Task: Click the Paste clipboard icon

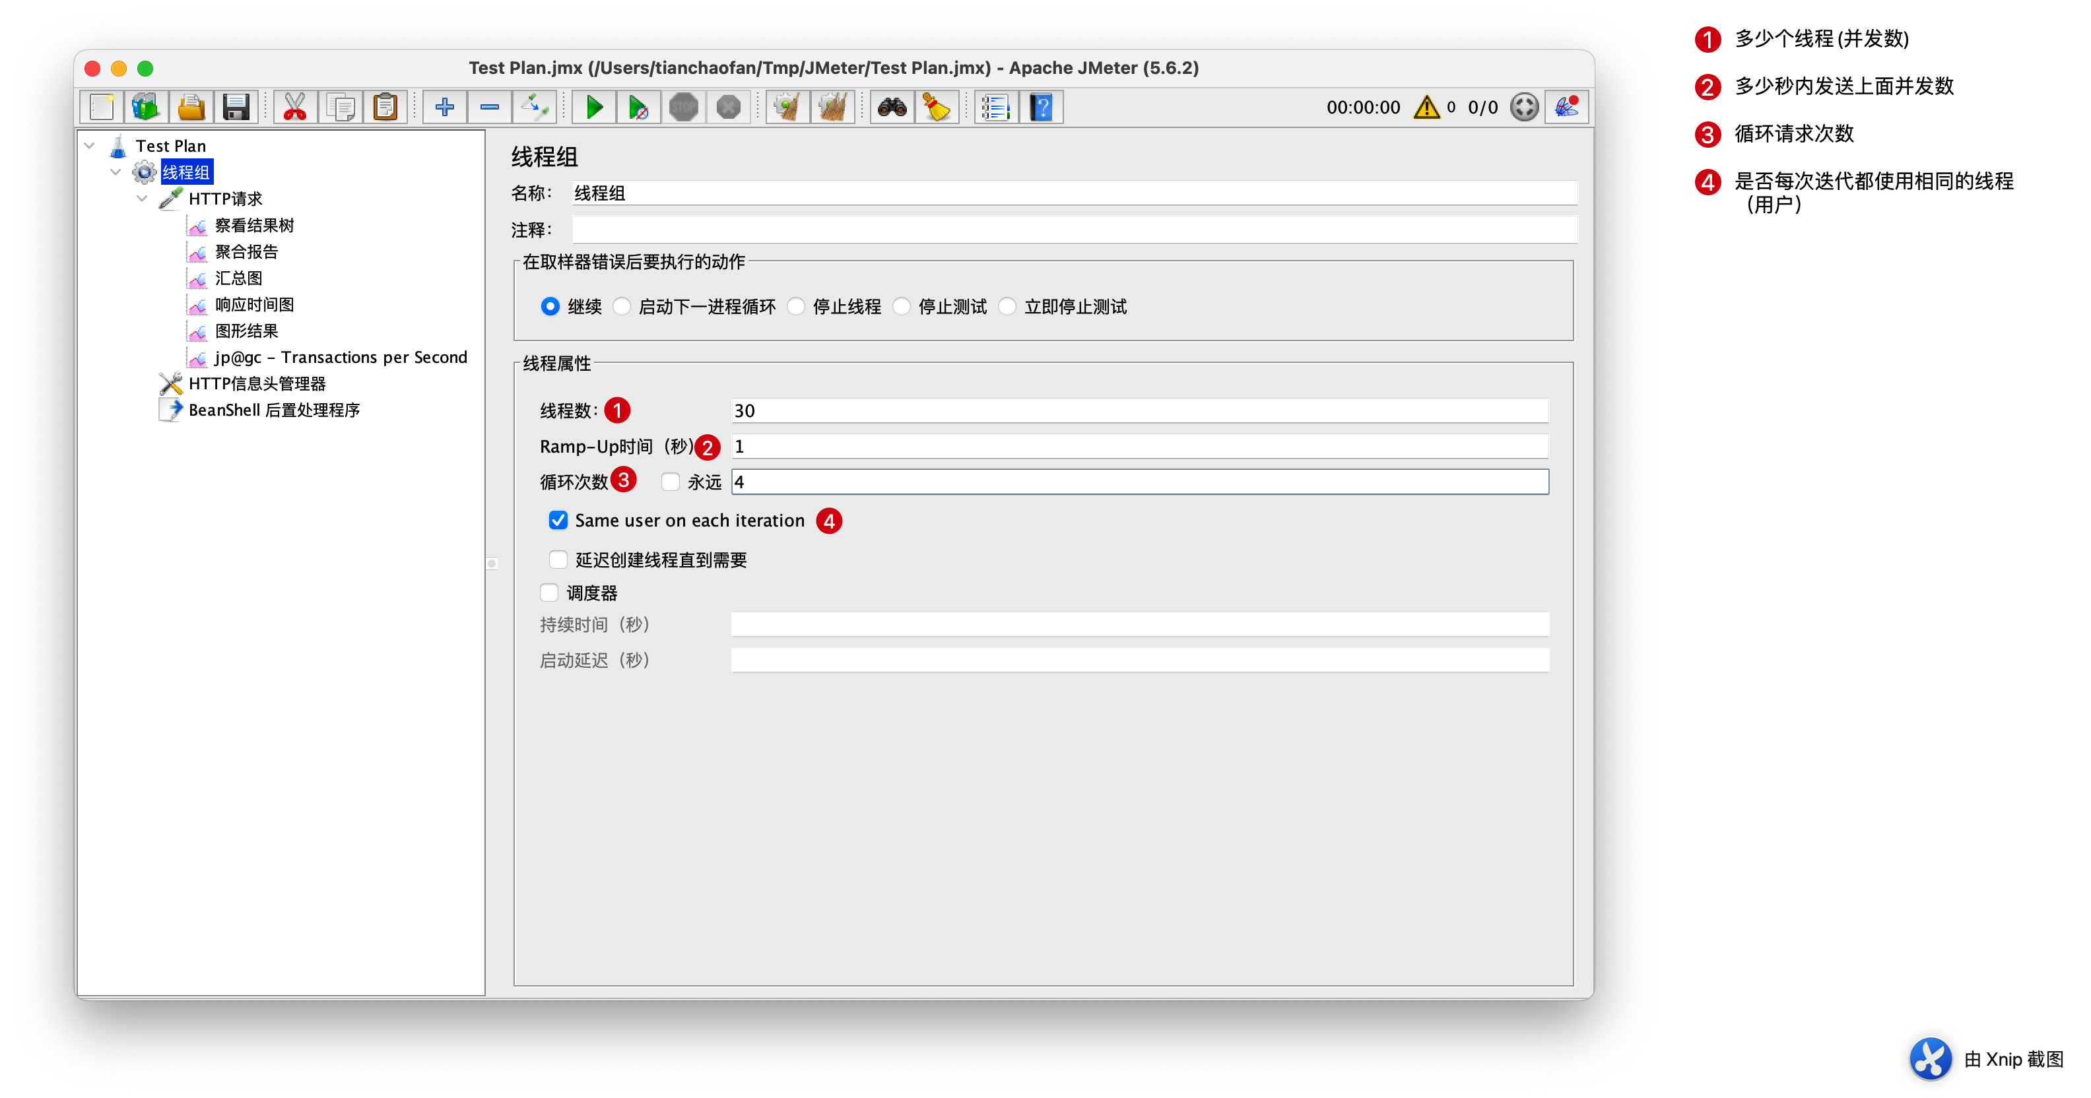Action: tap(385, 107)
